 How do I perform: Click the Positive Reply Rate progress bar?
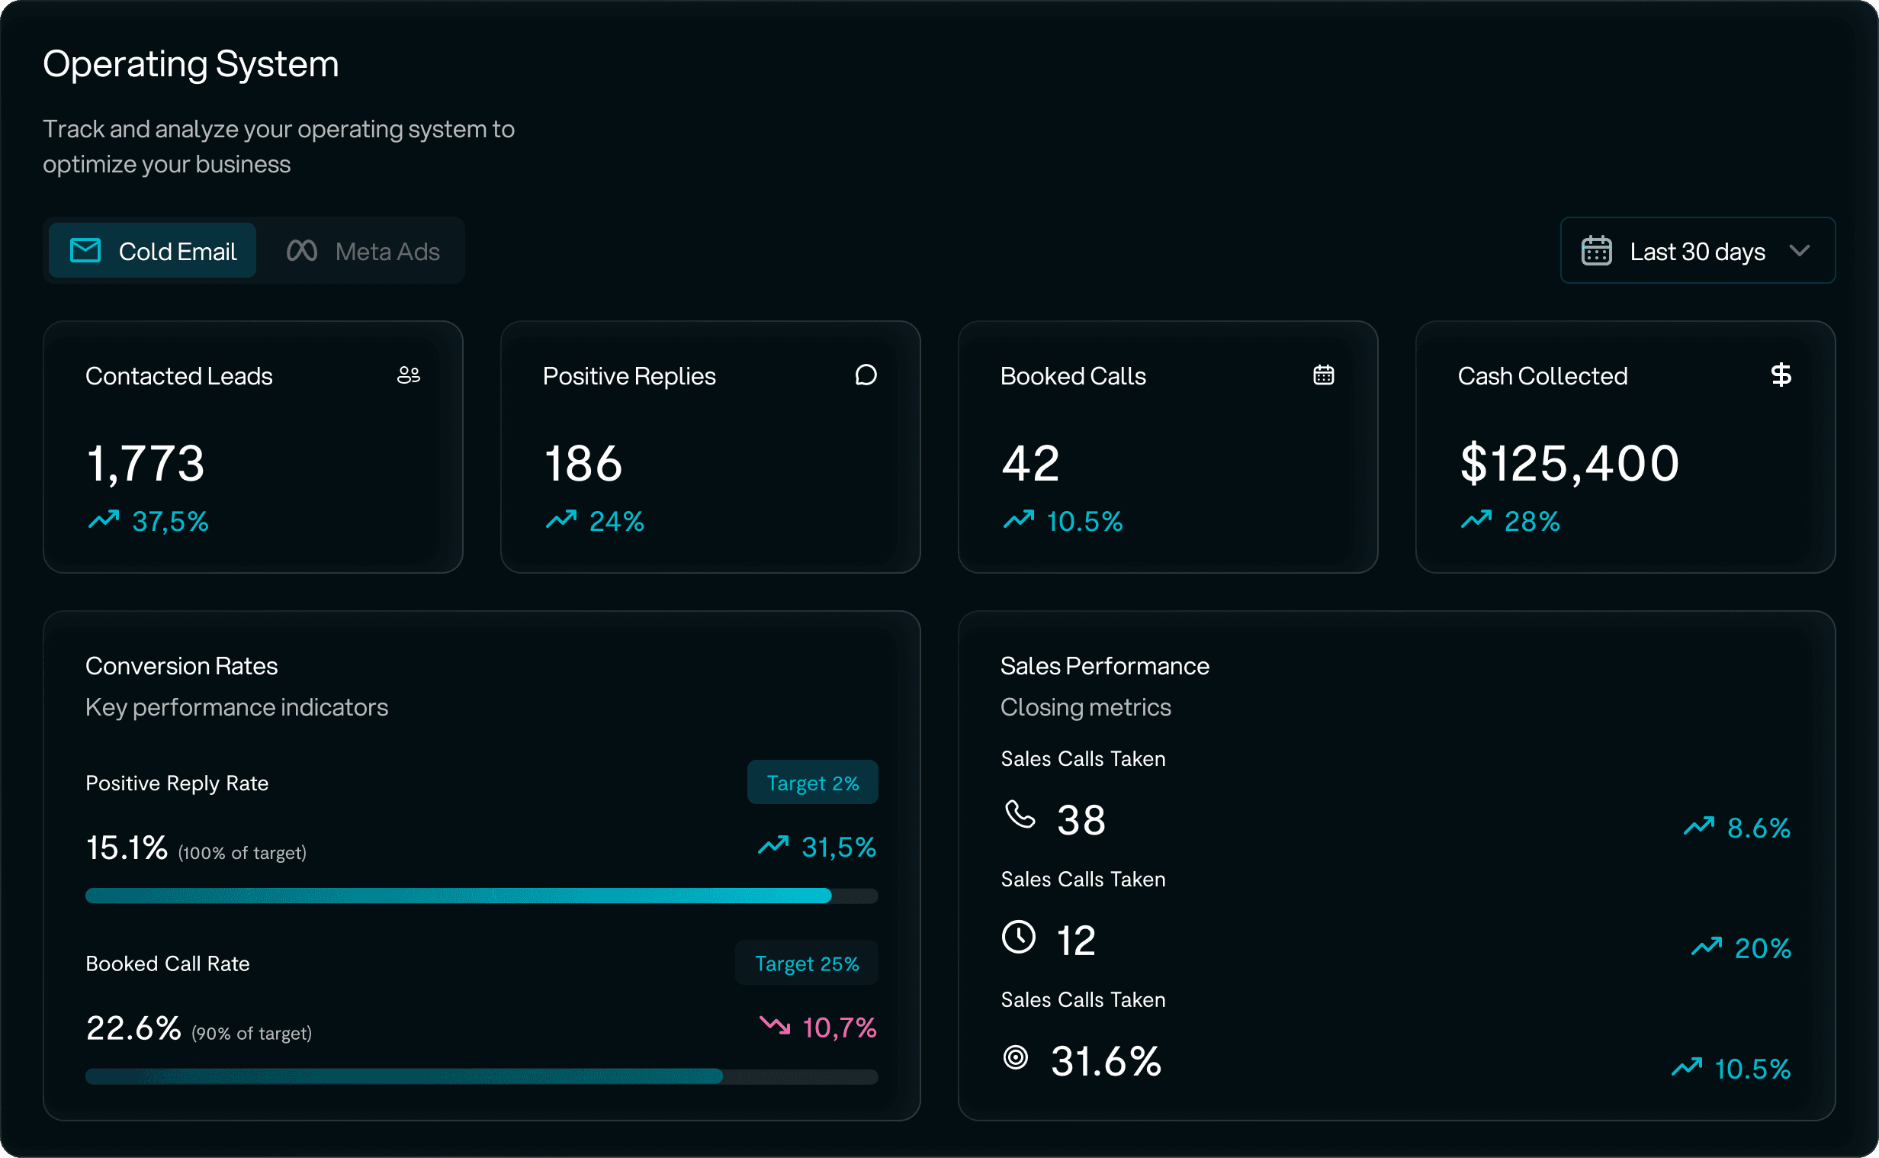480,895
